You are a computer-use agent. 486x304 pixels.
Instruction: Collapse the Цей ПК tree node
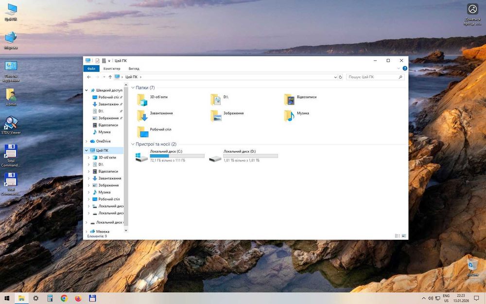(87, 150)
